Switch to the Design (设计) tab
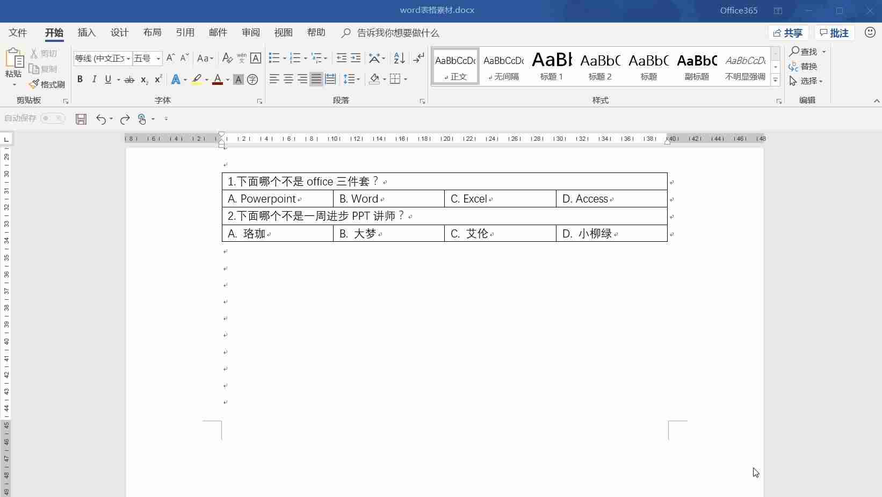The width and height of the screenshot is (882, 497). (x=119, y=33)
